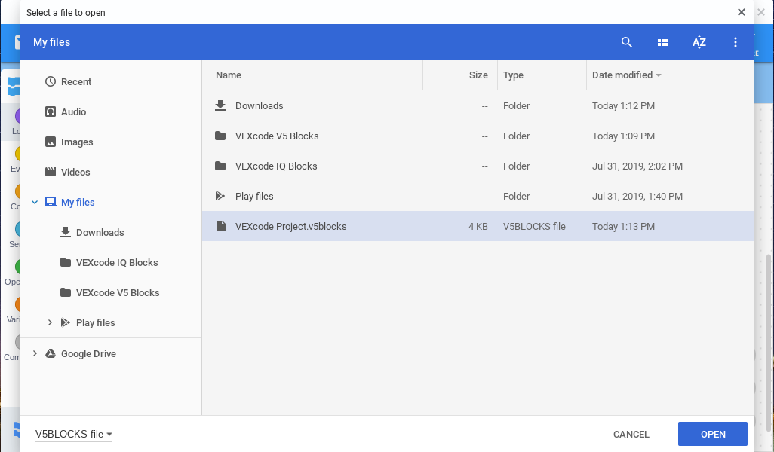Select Videos in the sidebar

(x=75, y=172)
